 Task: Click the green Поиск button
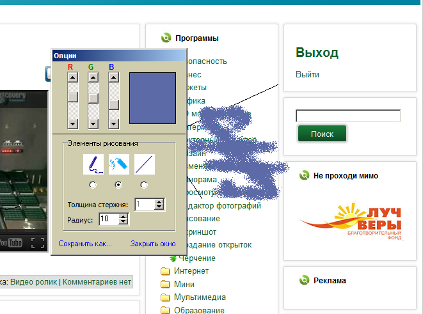point(322,134)
